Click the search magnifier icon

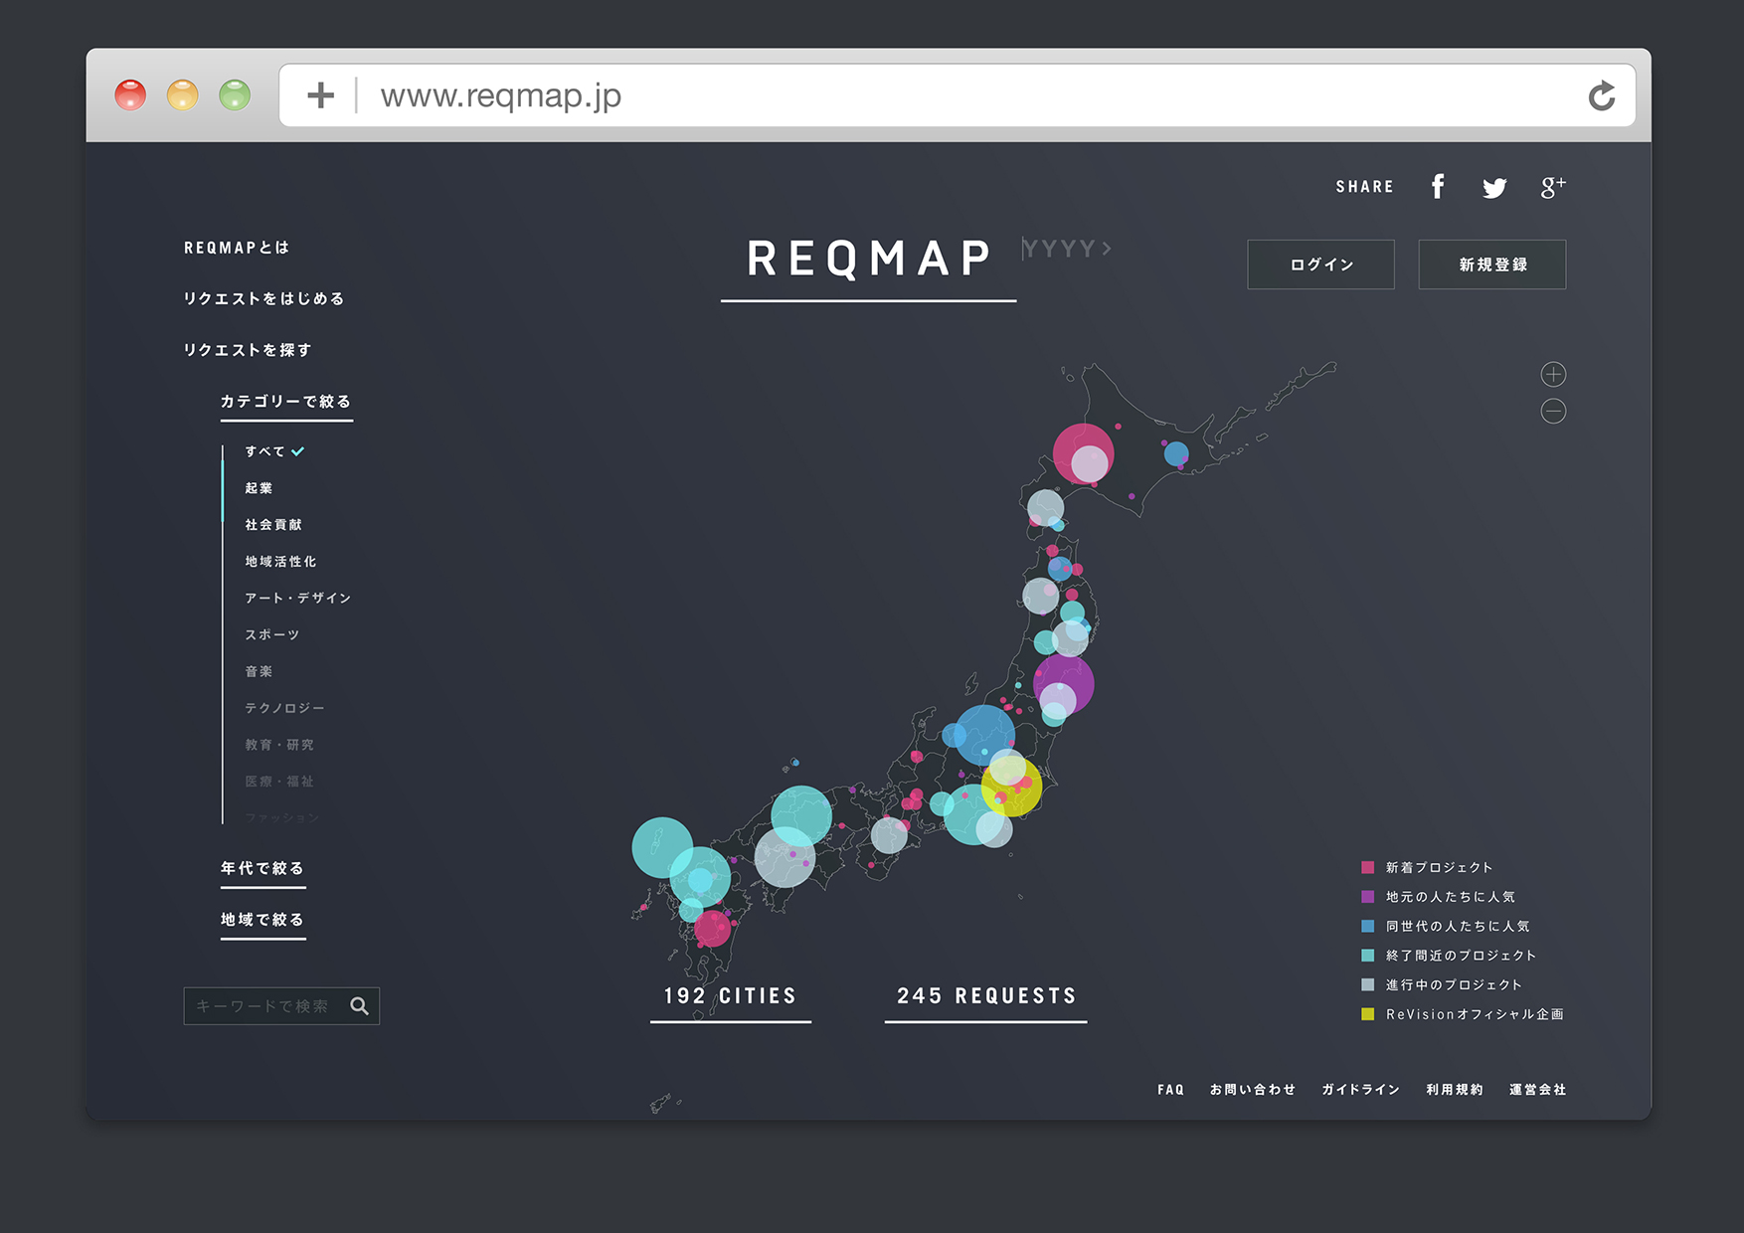[x=359, y=1005]
